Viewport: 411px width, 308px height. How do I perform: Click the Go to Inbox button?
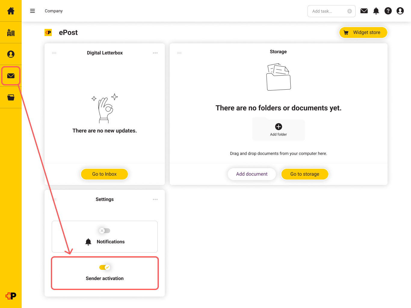pyautogui.click(x=104, y=174)
